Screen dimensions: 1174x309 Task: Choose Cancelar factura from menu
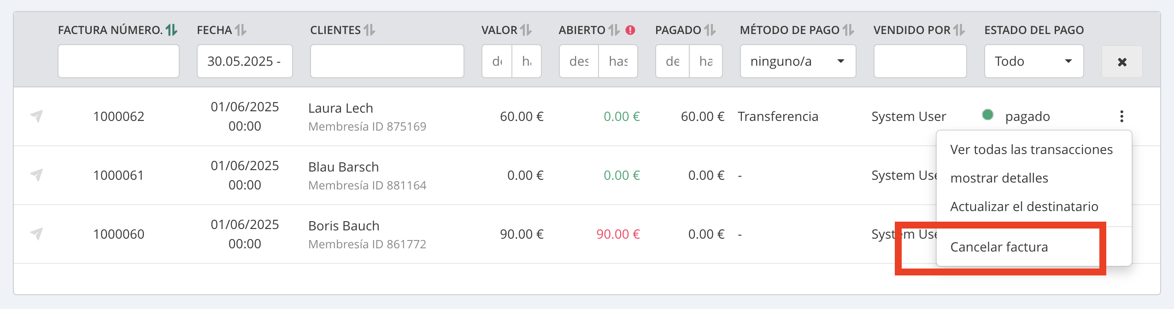pyautogui.click(x=999, y=247)
